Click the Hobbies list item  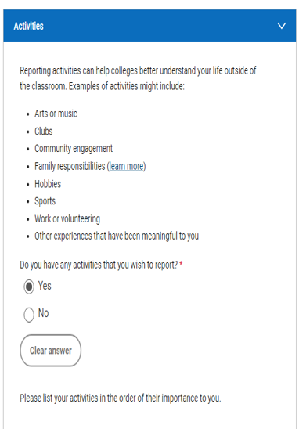pyautogui.click(x=48, y=184)
